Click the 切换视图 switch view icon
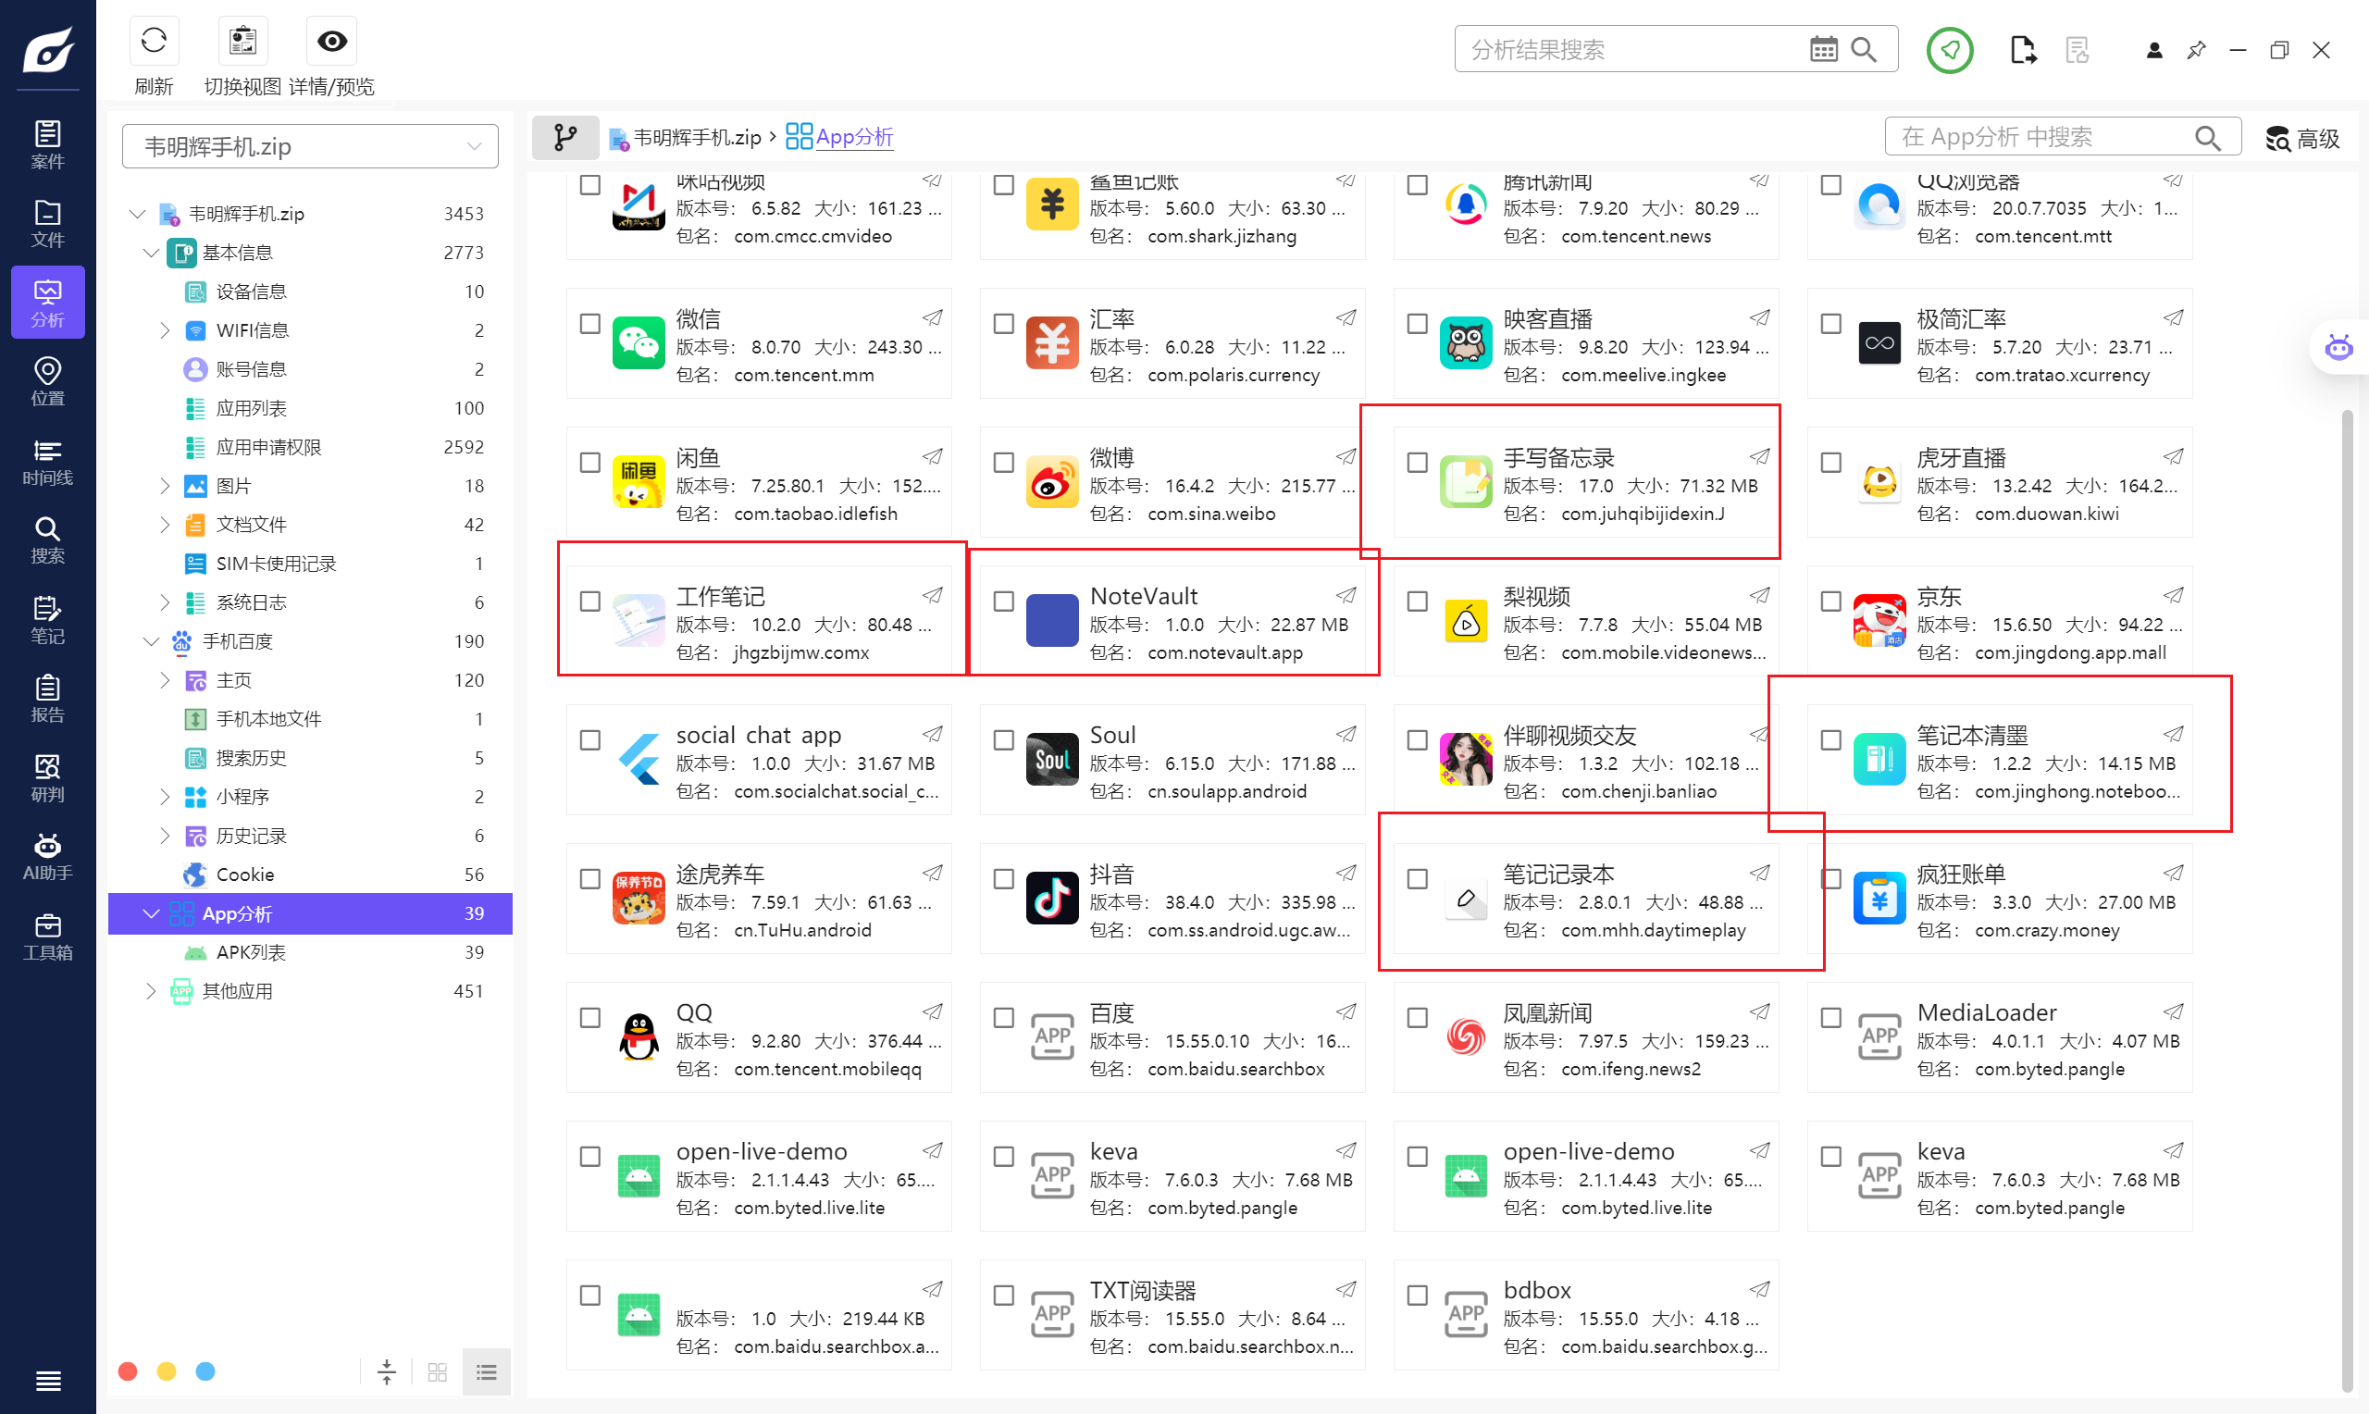Screen dimensions: 2369x1414 coord(242,41)
